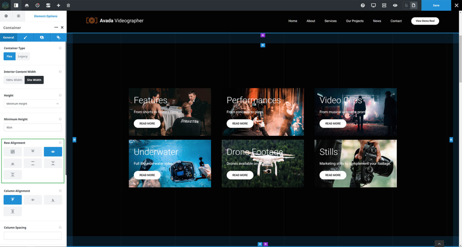This screenshot has height=247, width=462.
Task: Click the Save button
Action: (x=436, y=5)
